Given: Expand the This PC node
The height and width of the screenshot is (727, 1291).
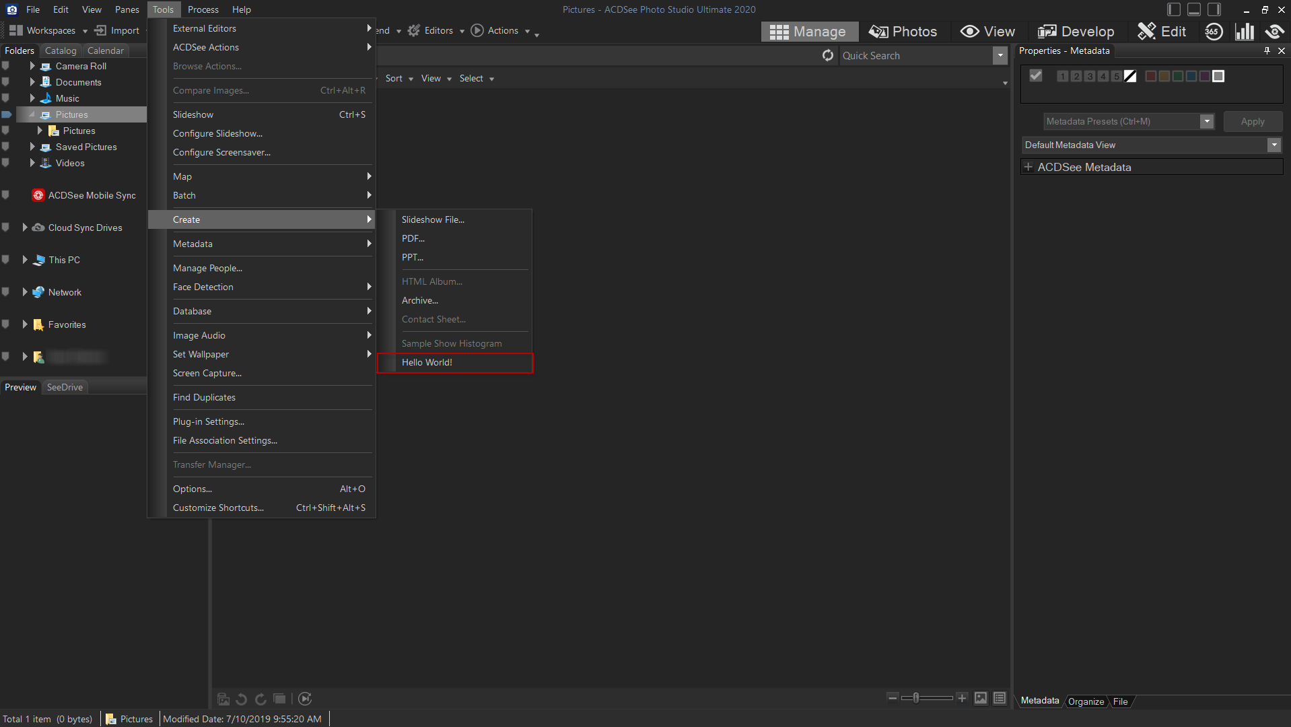Looking at the screenshot, I should tap(25, 260).
